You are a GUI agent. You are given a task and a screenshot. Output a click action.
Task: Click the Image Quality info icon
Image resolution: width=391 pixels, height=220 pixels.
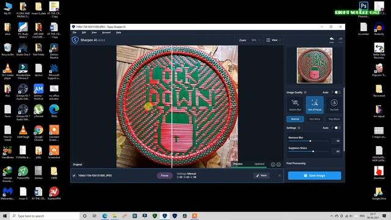pos(305,92)
